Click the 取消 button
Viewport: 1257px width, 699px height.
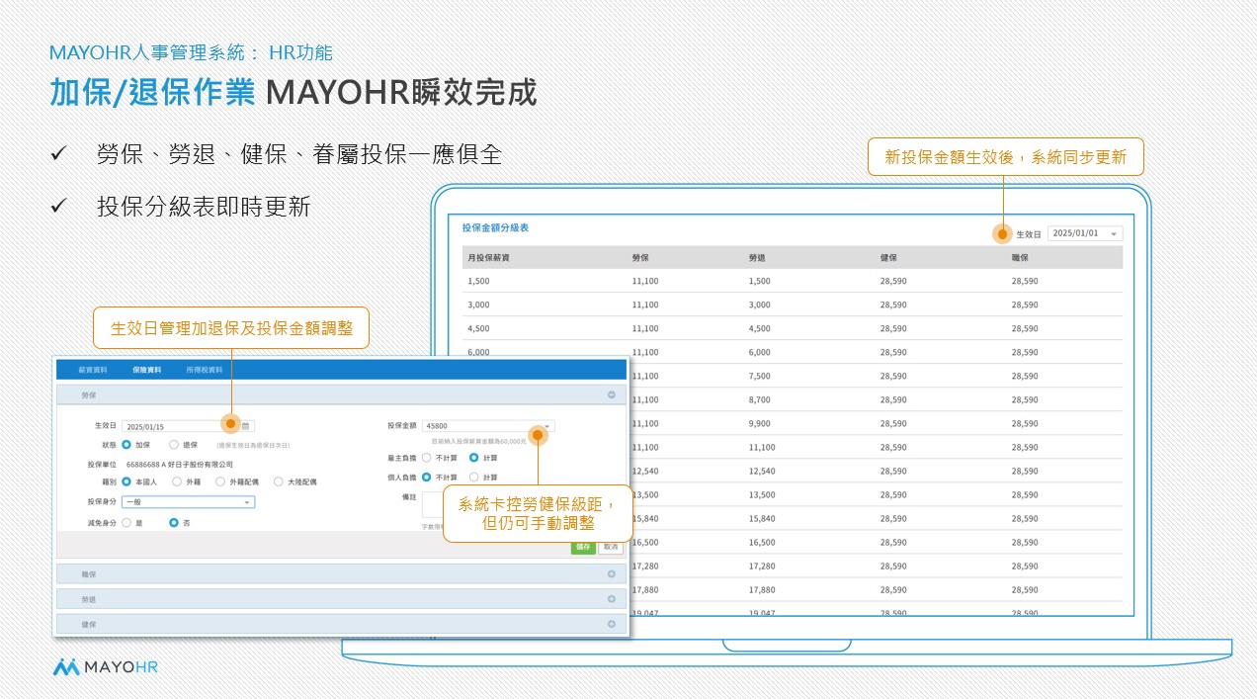[x=611, y=547]
